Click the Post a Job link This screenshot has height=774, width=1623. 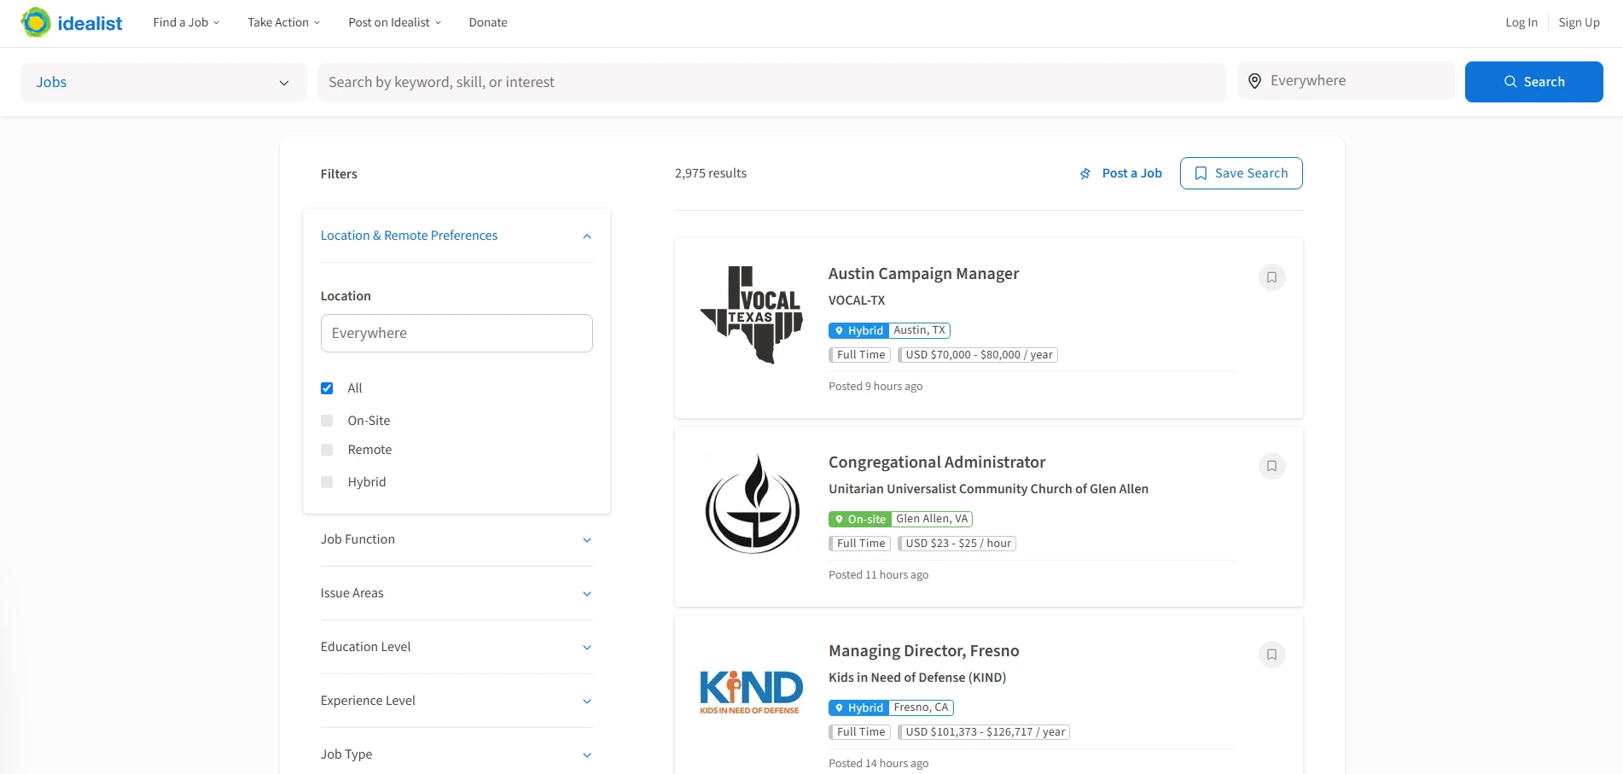1121,173
